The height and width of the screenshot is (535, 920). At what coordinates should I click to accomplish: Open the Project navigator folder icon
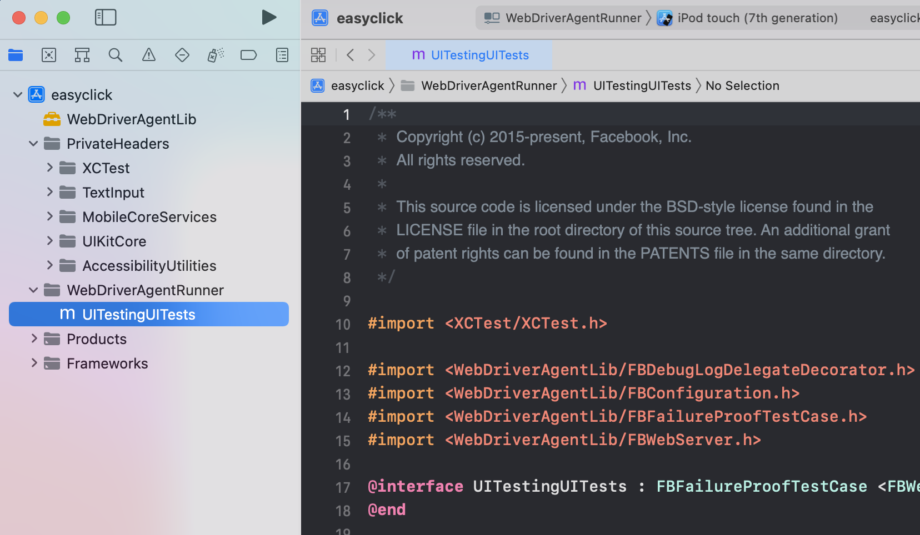16,55
